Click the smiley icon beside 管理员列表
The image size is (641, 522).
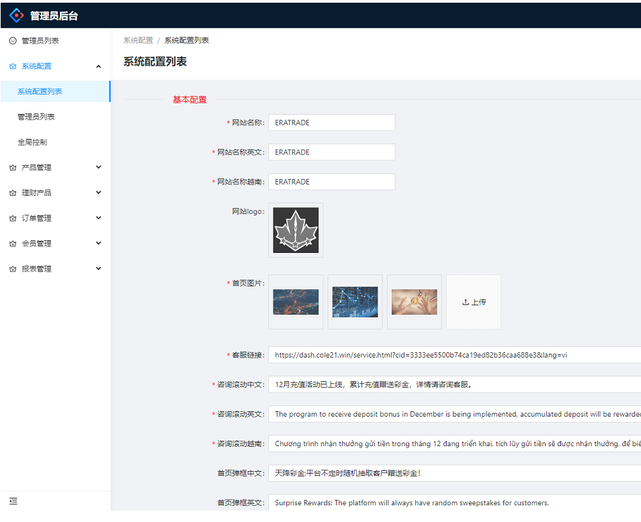(x=13, y=41)
